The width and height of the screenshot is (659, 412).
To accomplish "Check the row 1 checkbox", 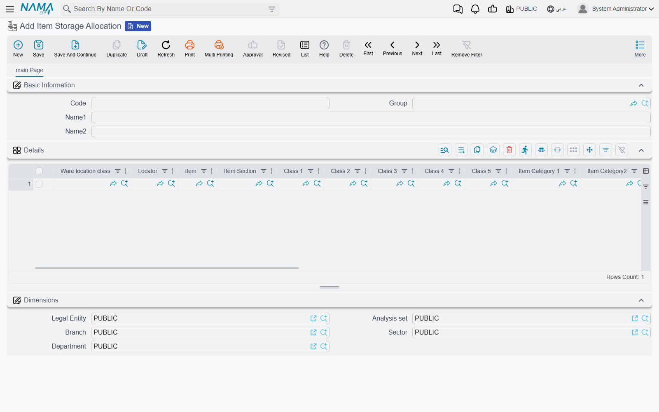I will 39,184.
